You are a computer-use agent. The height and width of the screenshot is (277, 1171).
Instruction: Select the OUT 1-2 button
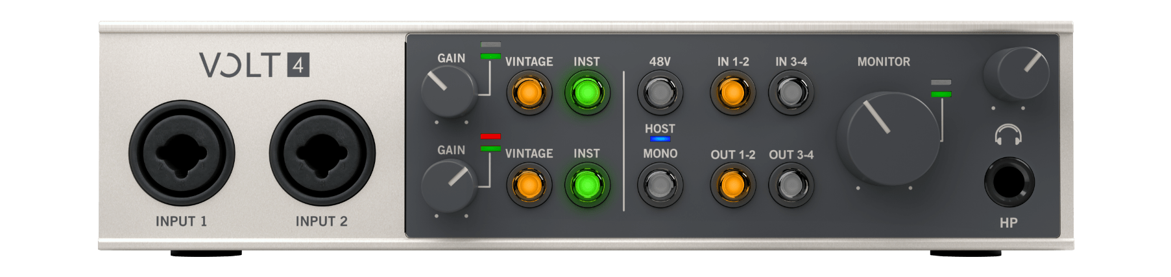(732, 185)
